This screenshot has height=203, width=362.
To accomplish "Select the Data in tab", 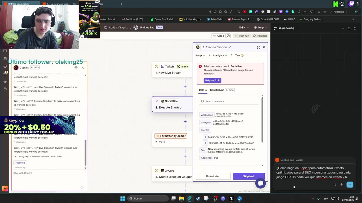I will [203, 90].
